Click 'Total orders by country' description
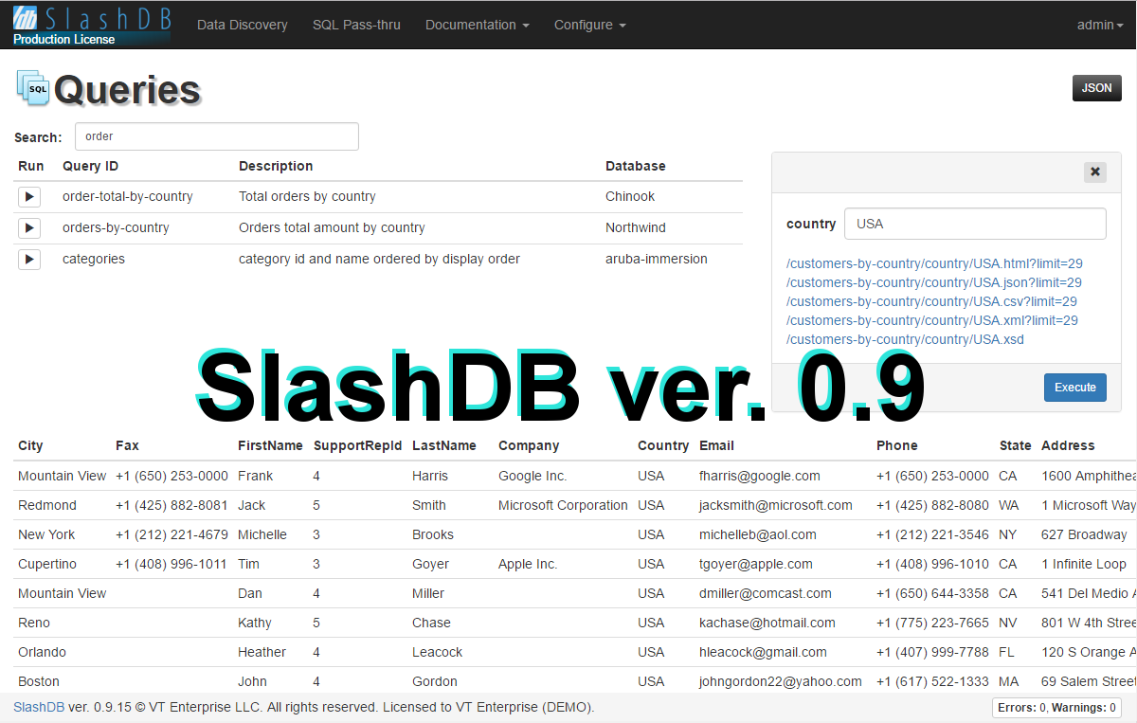Viewport: 1137px width, 723px height. coord(307,197)
